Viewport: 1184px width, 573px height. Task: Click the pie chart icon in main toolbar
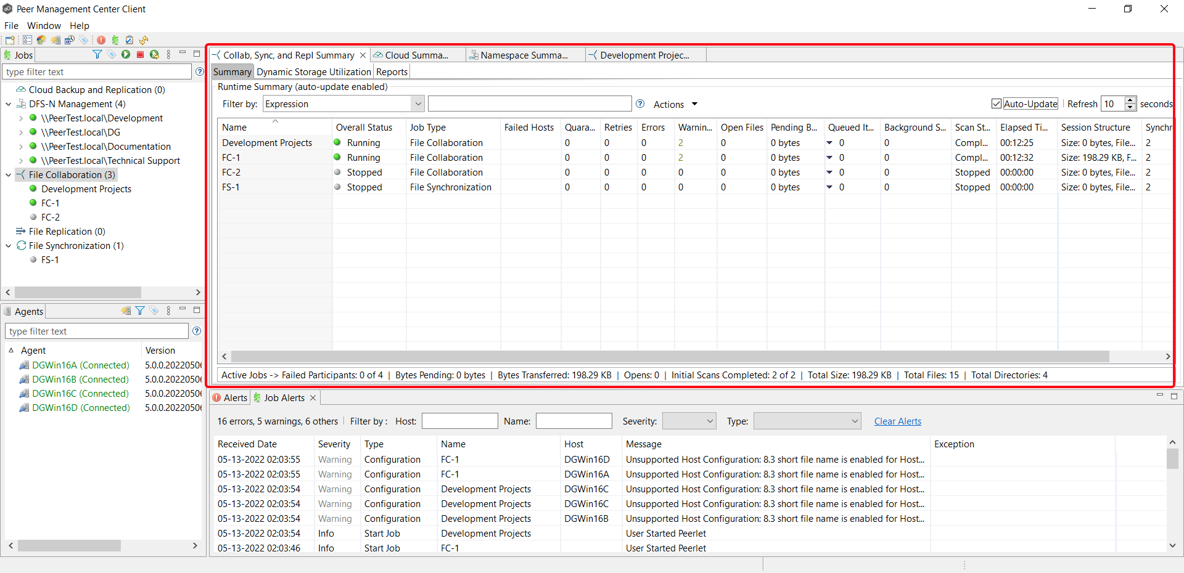(41, 40)
